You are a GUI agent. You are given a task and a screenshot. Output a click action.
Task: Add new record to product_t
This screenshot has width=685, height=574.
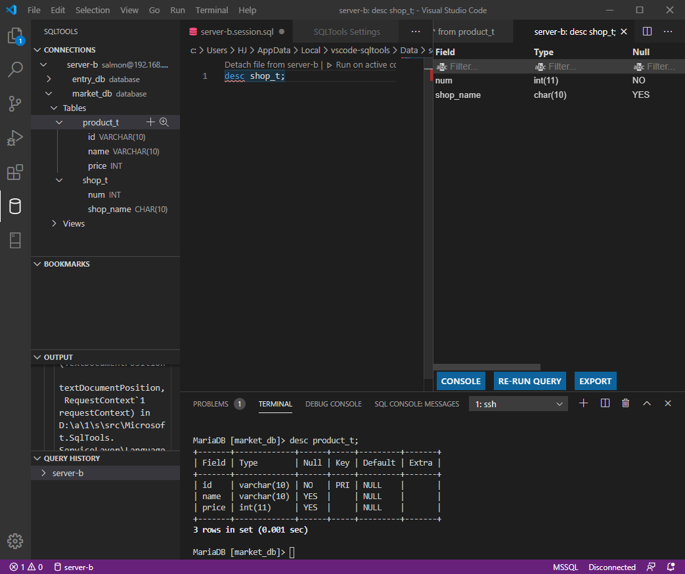coord(150,122)
